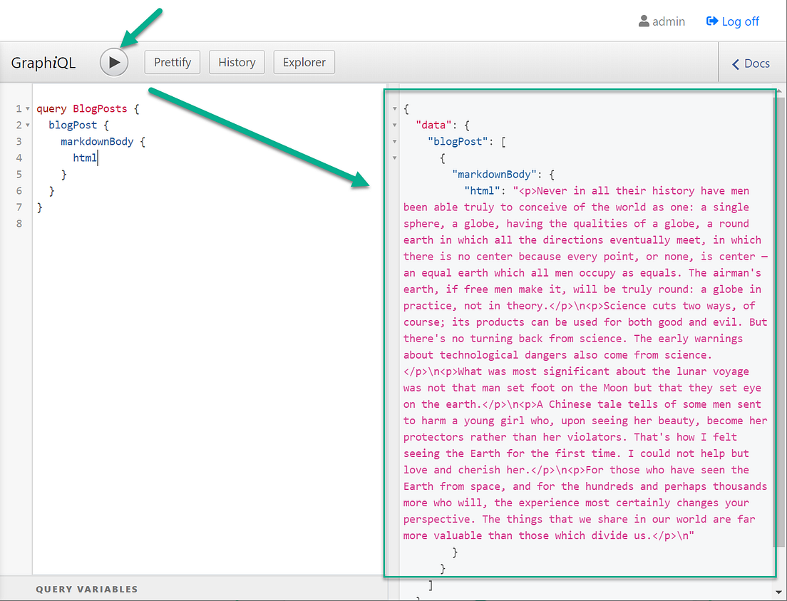Click the chevron icon beside Docs
The image size is (787, 601).
click(735, 63)
